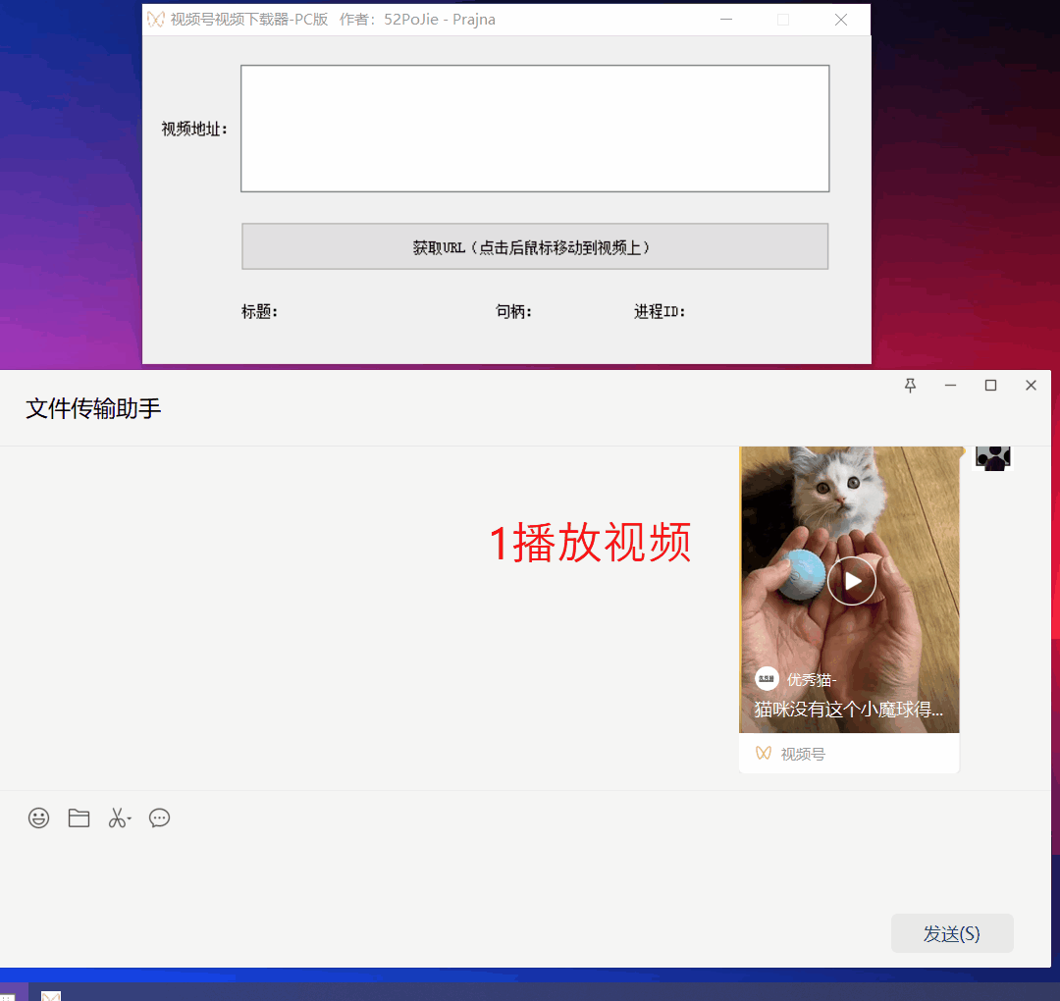Click the 发送(S) send button

[x=952, y=933]
